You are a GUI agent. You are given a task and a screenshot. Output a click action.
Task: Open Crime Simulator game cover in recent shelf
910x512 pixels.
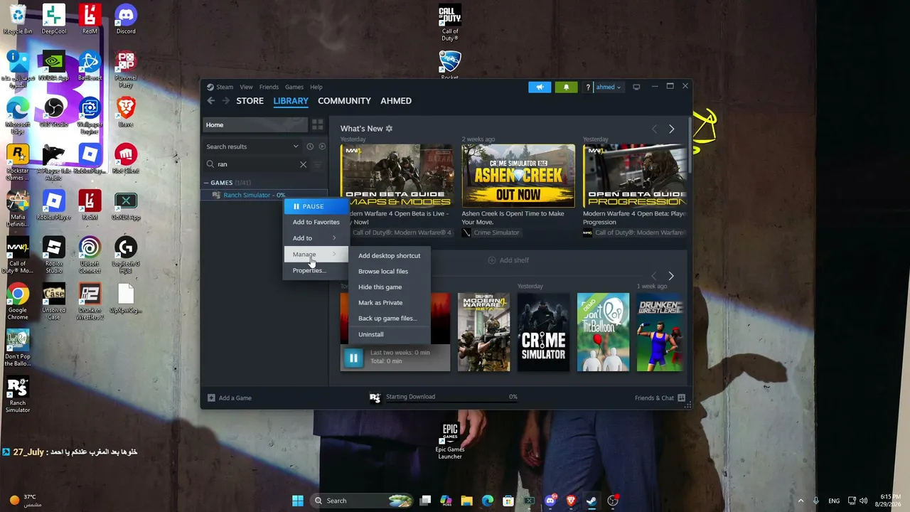[x=544, y=332]
